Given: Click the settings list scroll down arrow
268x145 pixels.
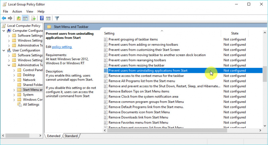Looking at the screenshot, I should tap(265, 126).
